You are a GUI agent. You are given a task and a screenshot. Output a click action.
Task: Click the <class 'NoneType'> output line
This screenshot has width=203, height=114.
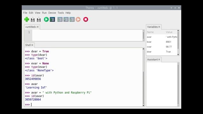pos(39,70)
